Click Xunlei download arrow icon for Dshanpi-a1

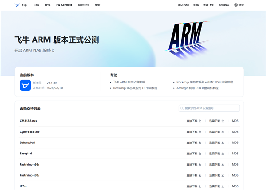coord(223,142)
